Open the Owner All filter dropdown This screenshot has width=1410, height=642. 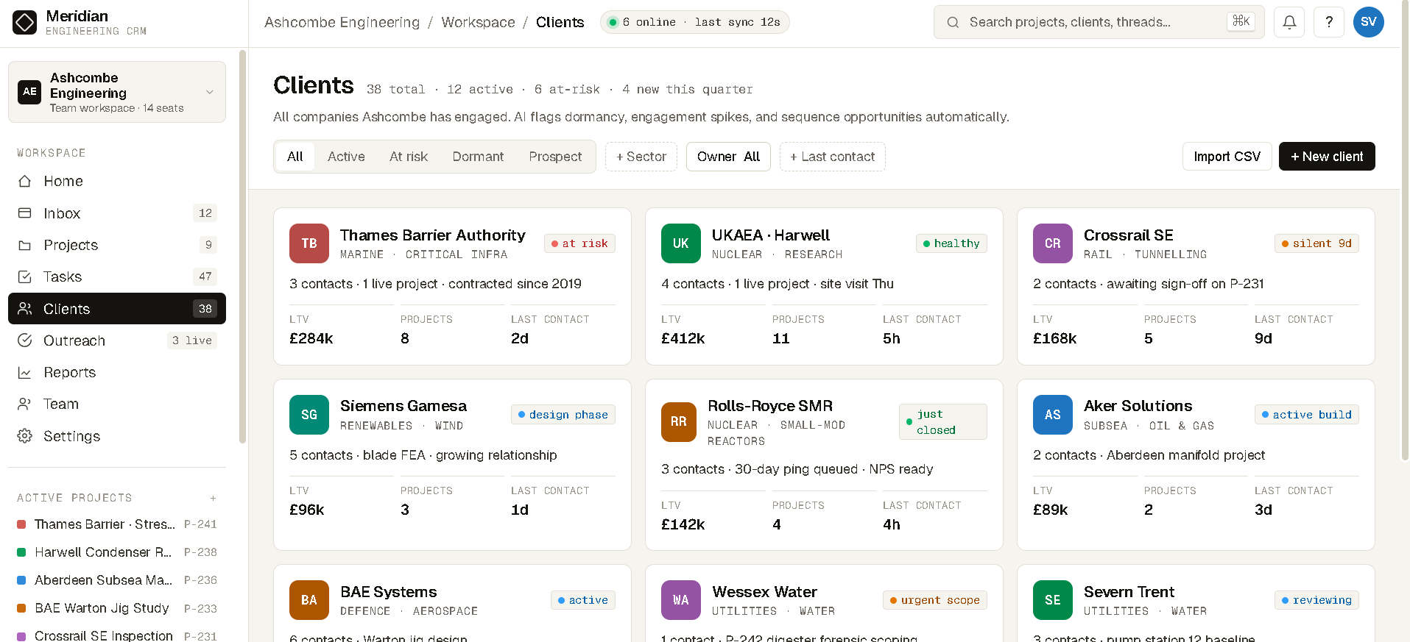pos(728,157)
